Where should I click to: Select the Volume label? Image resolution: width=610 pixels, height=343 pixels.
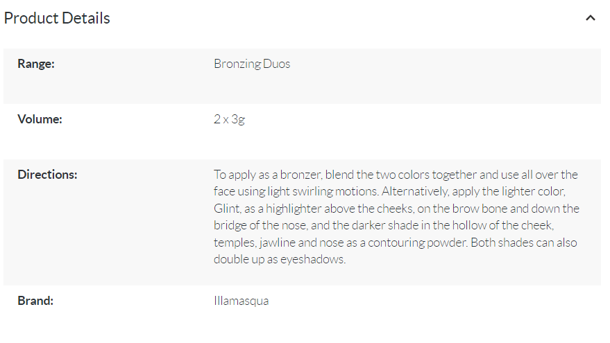(x=40, y=119)
